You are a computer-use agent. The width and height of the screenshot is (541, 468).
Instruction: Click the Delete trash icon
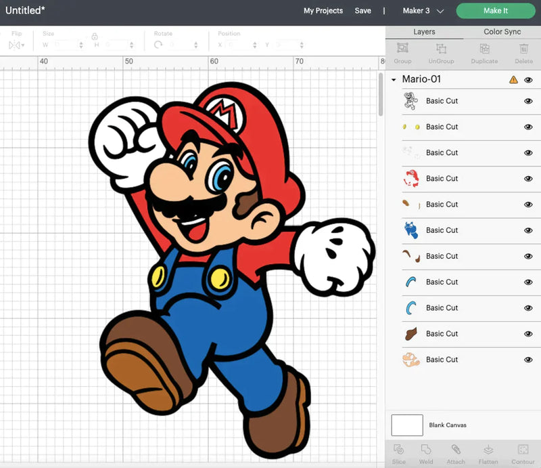coord(523,48)
